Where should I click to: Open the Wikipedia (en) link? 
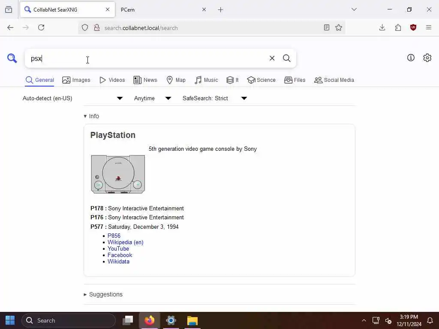pos(126,242)
